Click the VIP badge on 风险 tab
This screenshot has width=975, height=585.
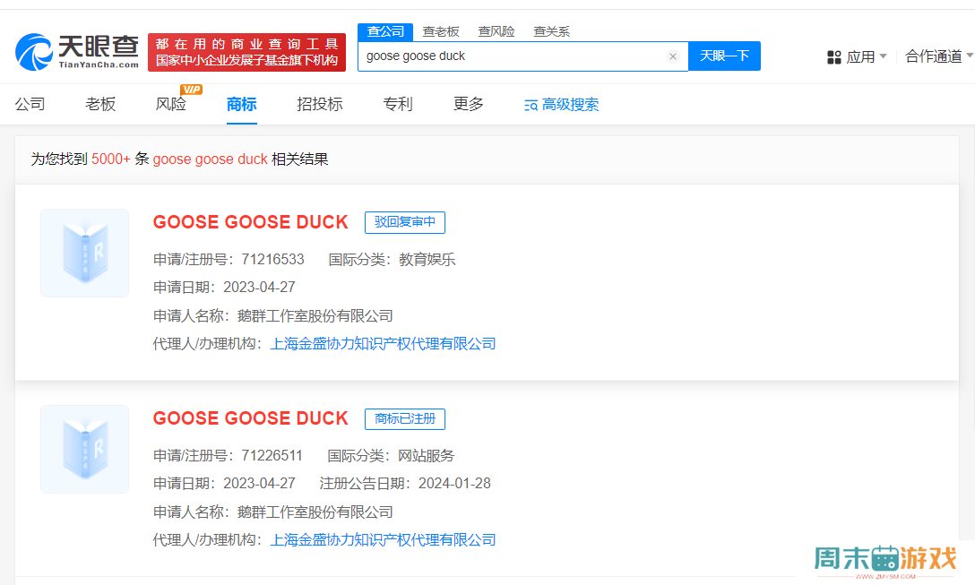point(191,89)
